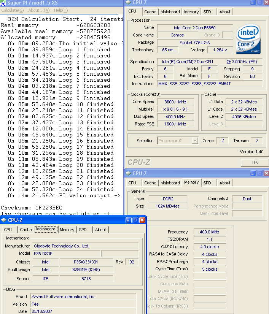269x314 pixels.
Task: Click the Loop 24 finished line in Super PI
Action: point(61,189)
